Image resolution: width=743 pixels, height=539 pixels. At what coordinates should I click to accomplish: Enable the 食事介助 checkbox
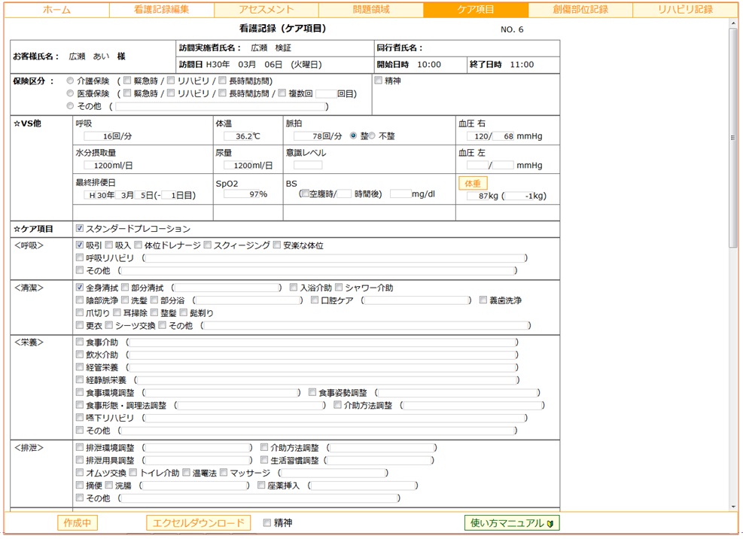(x=80, y=342)
